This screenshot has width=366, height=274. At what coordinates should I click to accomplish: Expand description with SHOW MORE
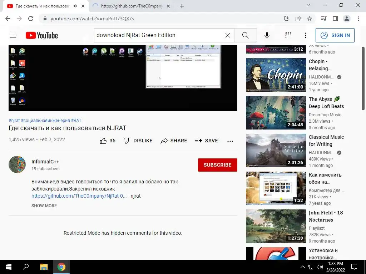coord(44,206)
